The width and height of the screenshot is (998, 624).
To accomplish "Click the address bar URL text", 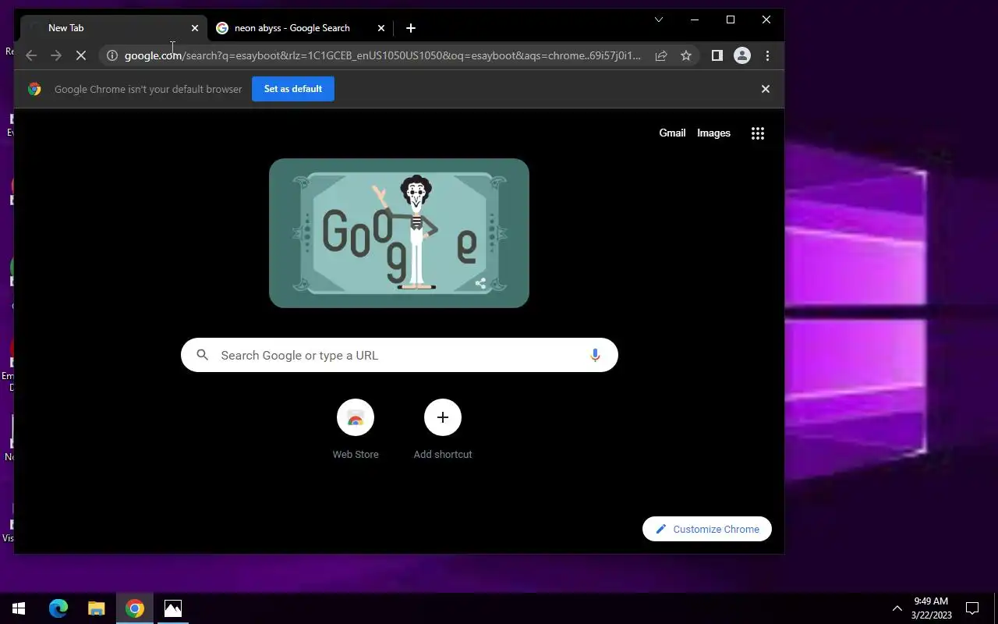I will 382,55.
